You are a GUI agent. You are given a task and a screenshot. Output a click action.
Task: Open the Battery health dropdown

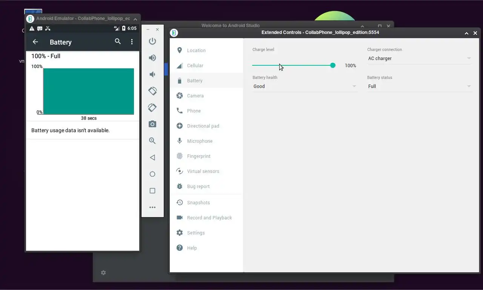click(305, 86)
